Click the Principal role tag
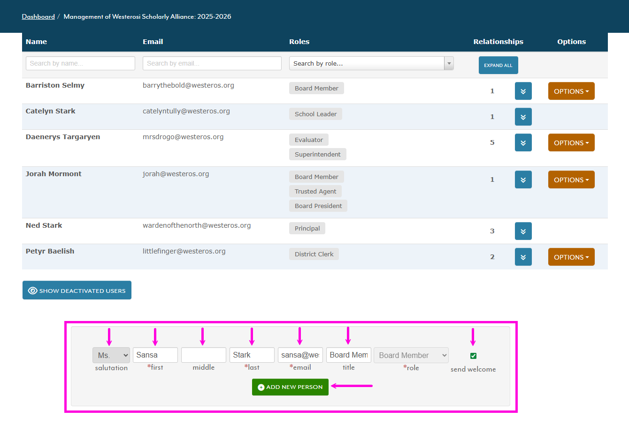The image size is (629, 425). click(307, 228)
